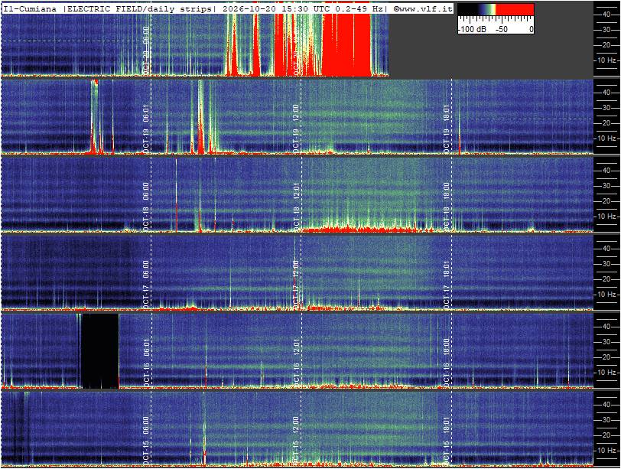Click the "0.2-49 Hz" frequency range text
Viewport: 621px width, 469px height.
click(x=359, y=9)
